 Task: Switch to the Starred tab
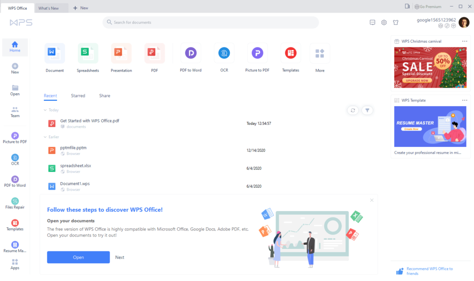coord(78,96)
